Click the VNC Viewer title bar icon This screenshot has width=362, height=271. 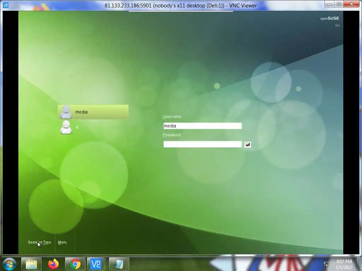point(6,5)
